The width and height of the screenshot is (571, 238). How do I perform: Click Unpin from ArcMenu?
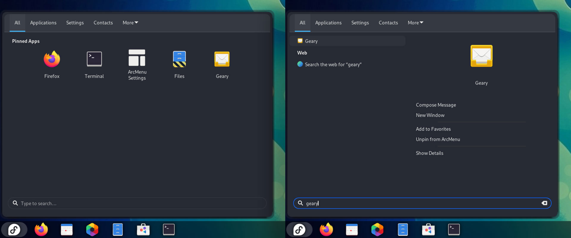point(438,139)
